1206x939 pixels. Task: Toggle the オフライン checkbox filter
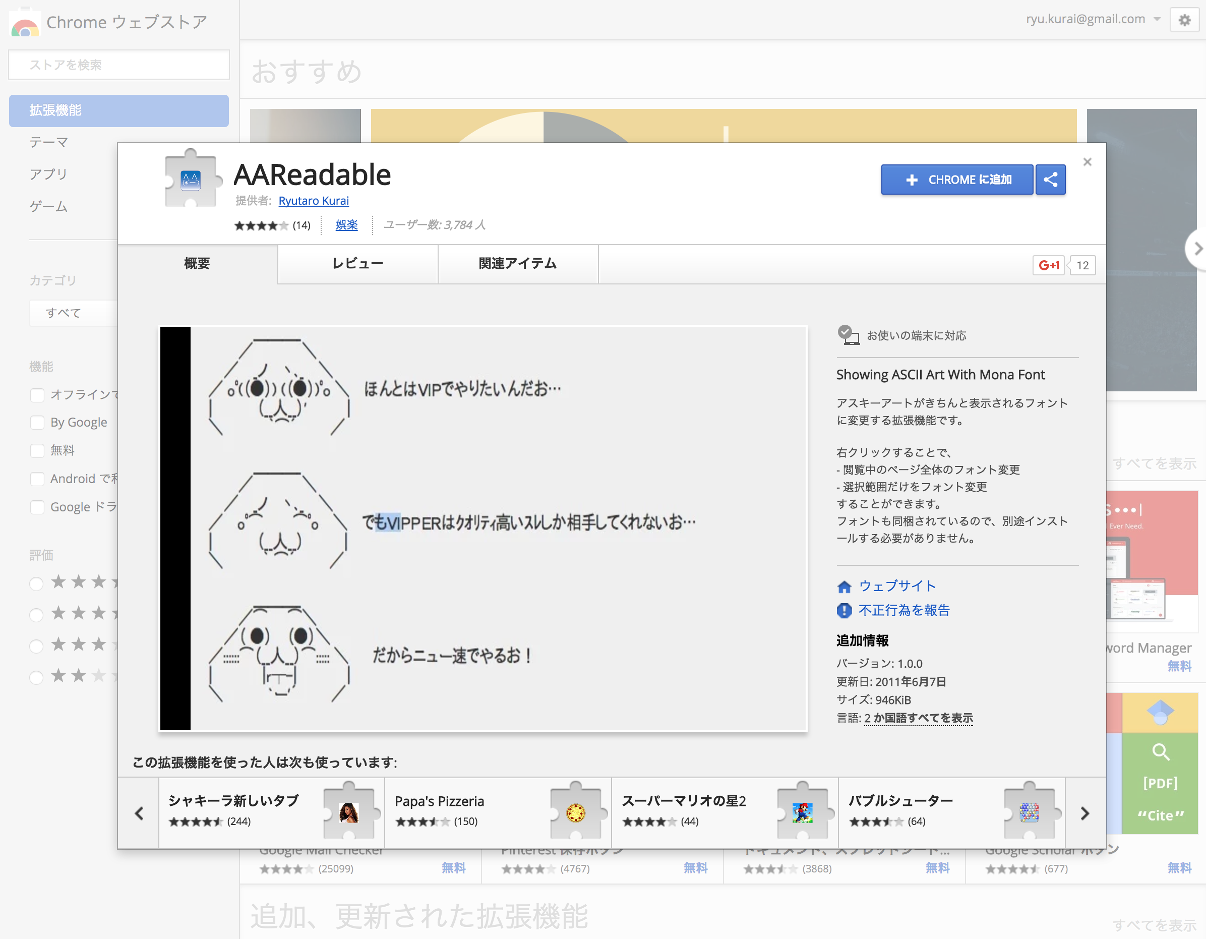coord(37,395)
